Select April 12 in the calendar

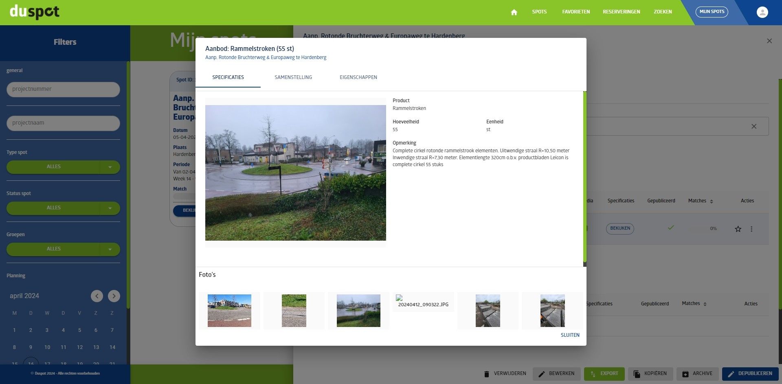[x=80, y=347]
